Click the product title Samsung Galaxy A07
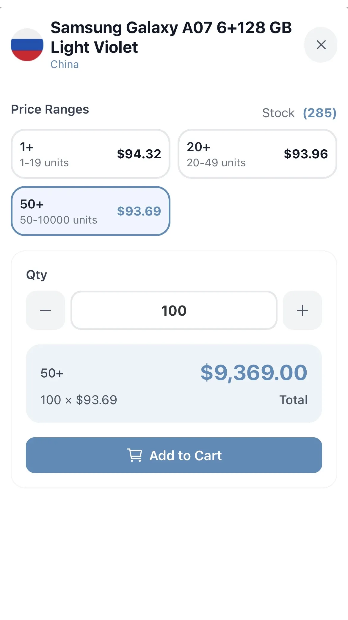The height and width of the screenshot is (620, 348). coord(171,37)
